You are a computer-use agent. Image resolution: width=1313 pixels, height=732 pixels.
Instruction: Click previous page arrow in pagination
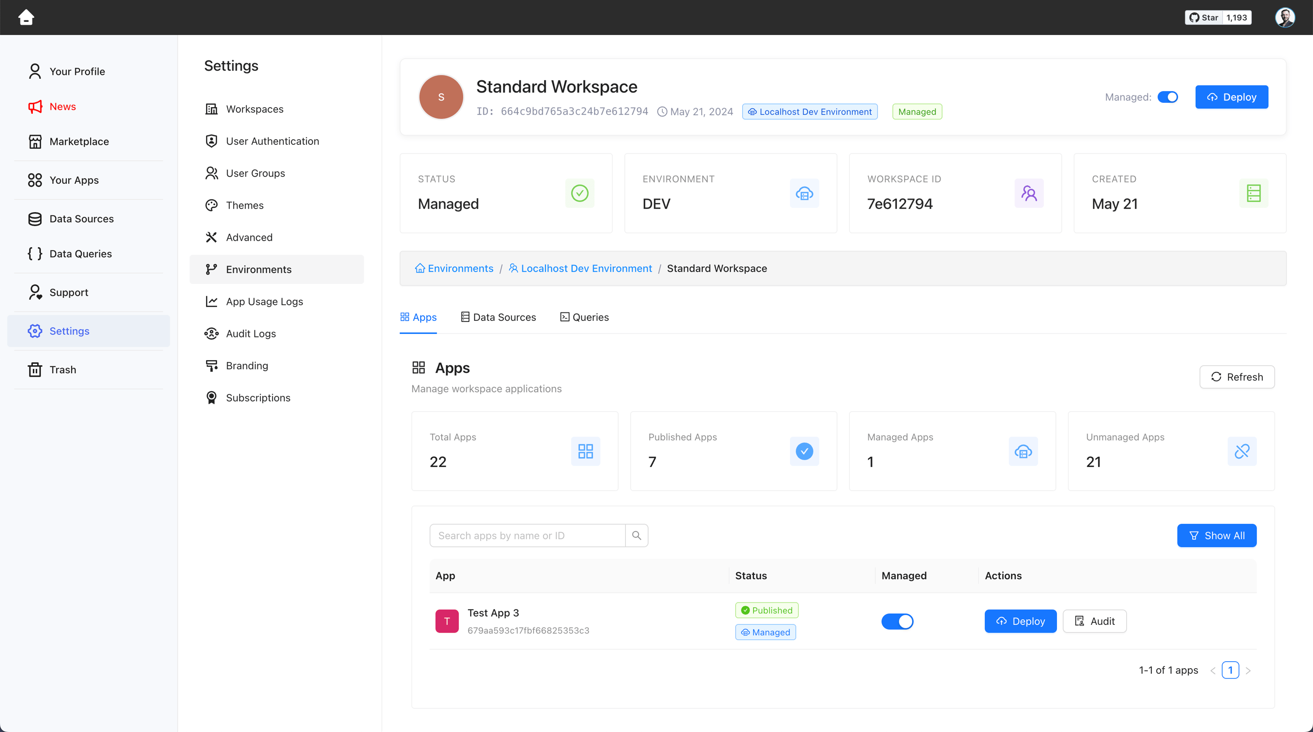[x=1213, y=670]
